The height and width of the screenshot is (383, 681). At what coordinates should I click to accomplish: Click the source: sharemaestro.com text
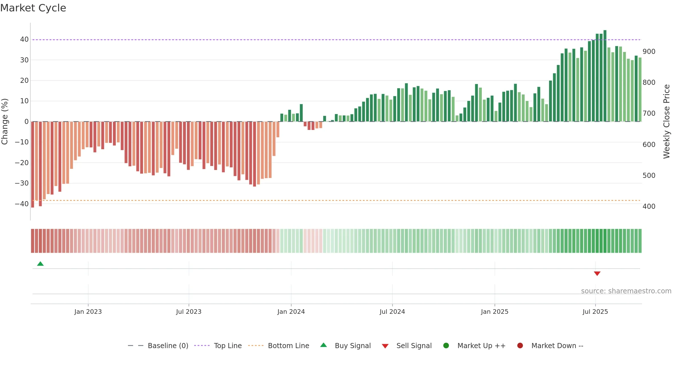point(626,291)
